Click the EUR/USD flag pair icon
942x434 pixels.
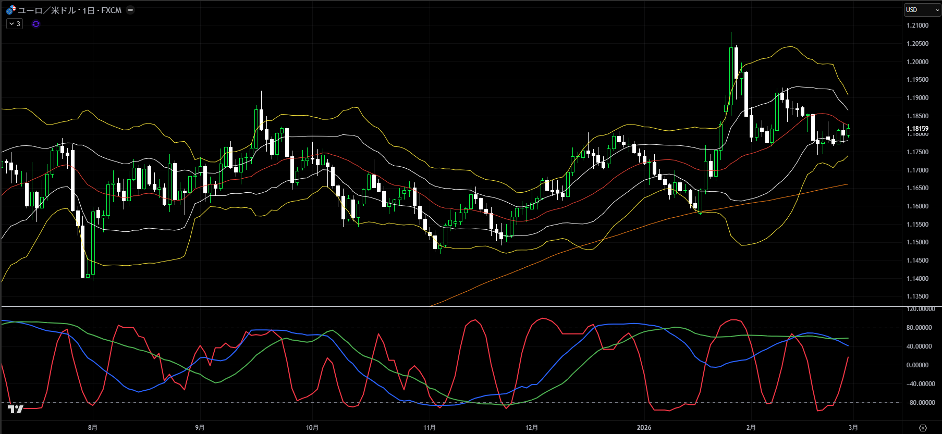pos(10,10)
